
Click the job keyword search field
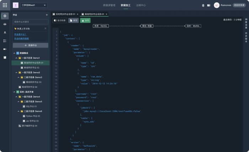[30, 22]
